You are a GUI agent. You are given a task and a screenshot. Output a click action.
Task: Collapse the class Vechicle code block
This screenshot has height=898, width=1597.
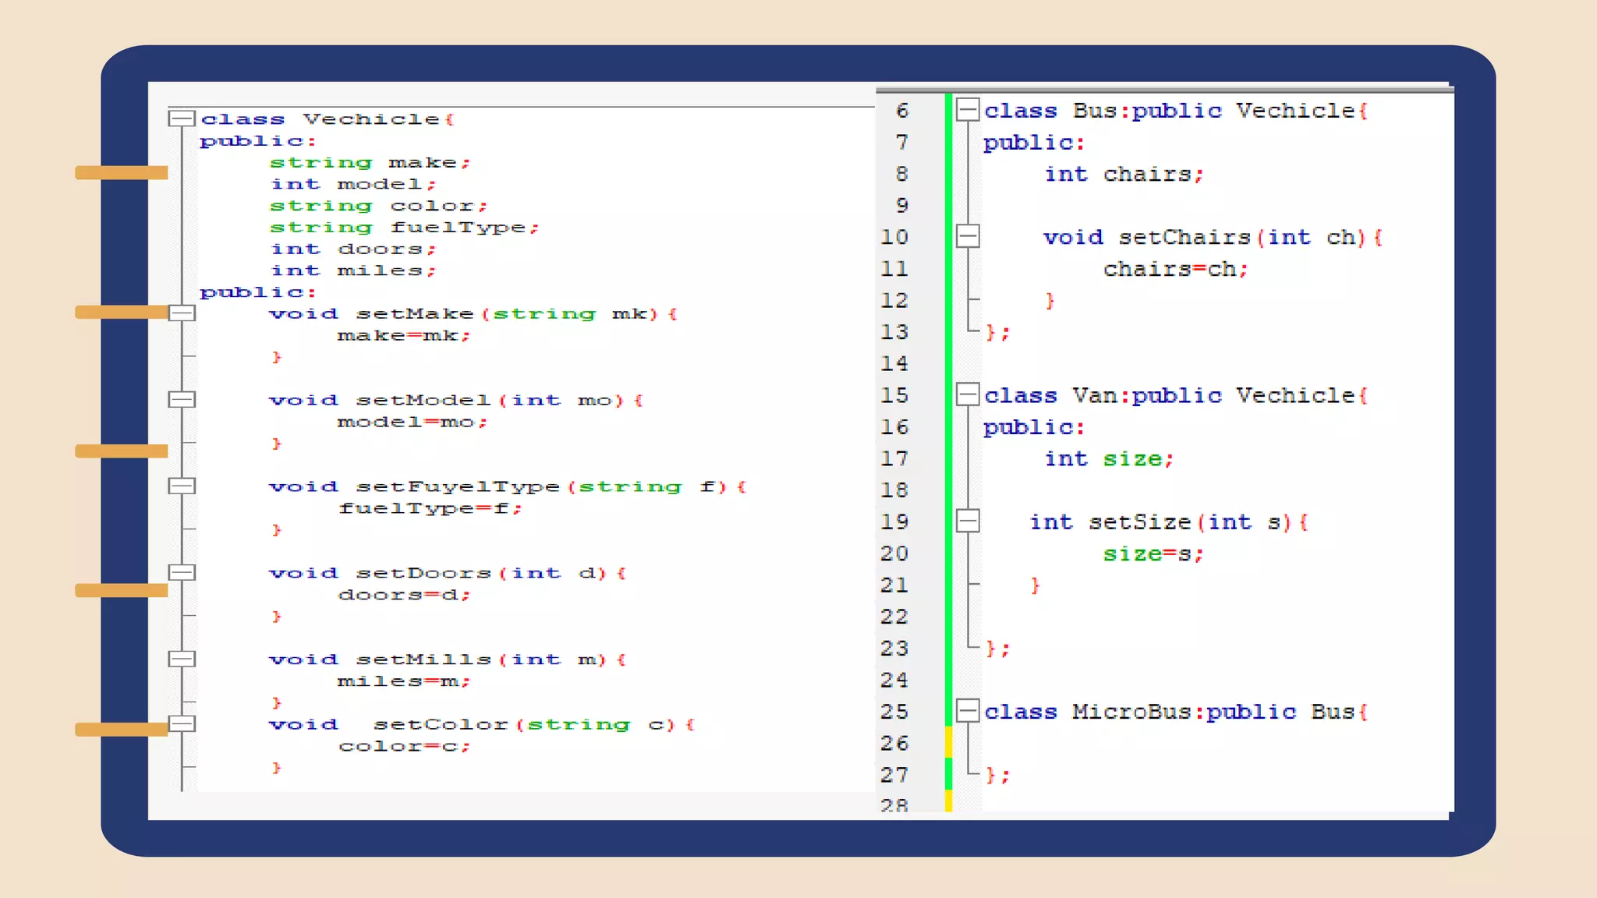pyautogui.click(x=182, y=118)
